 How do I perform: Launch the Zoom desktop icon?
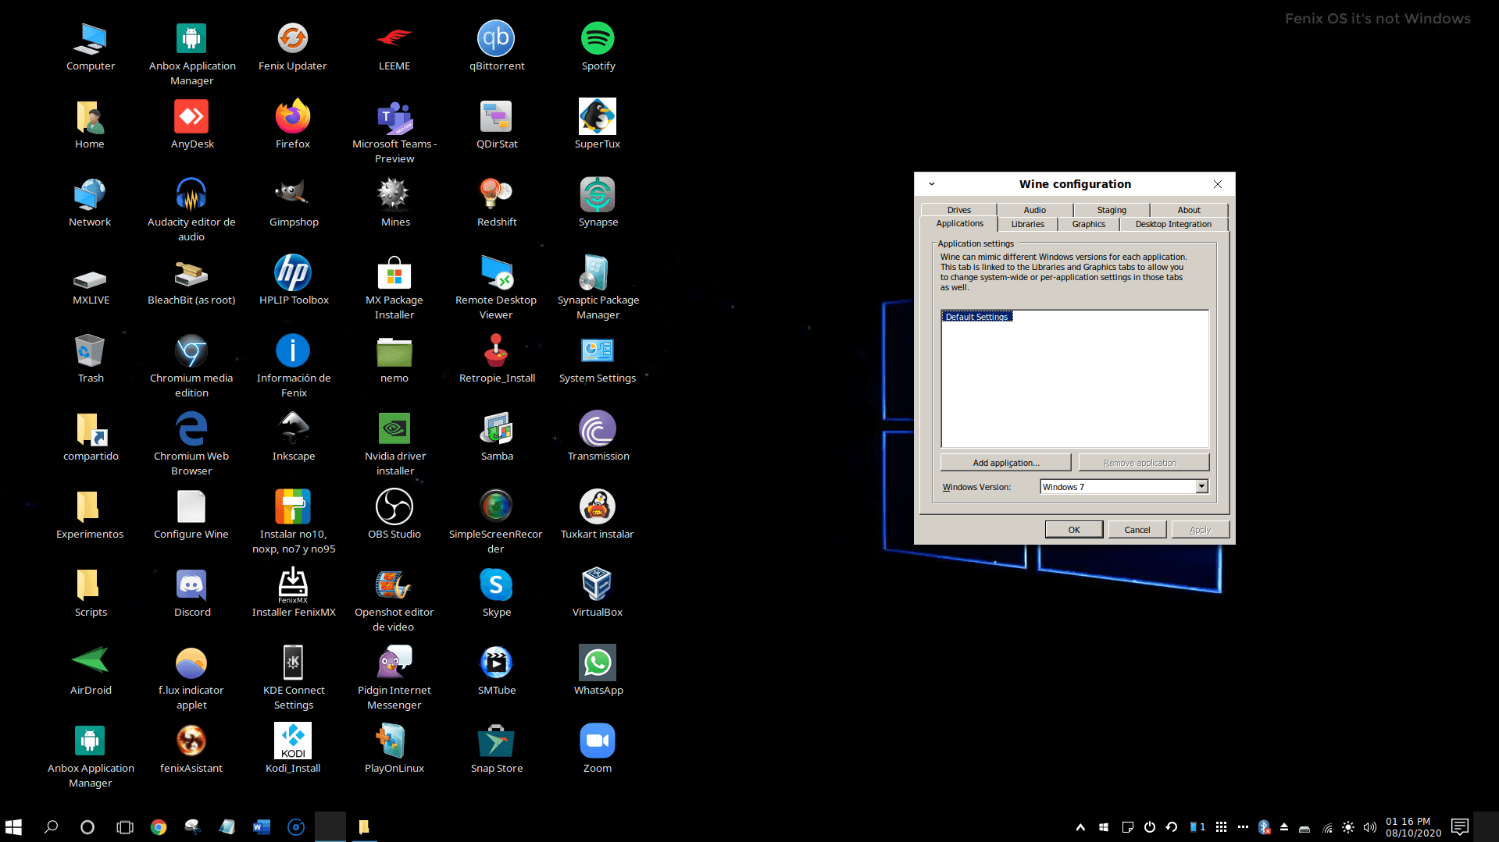[x=598, y=741]
